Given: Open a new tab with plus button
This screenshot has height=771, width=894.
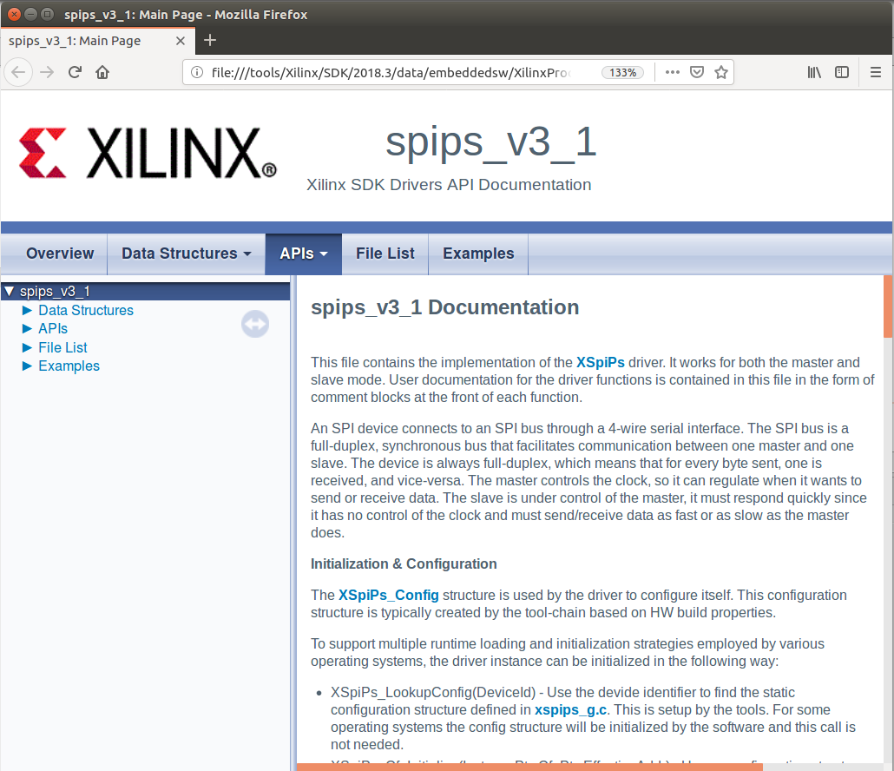Looking at the screenshot, I should pos(210,40).
